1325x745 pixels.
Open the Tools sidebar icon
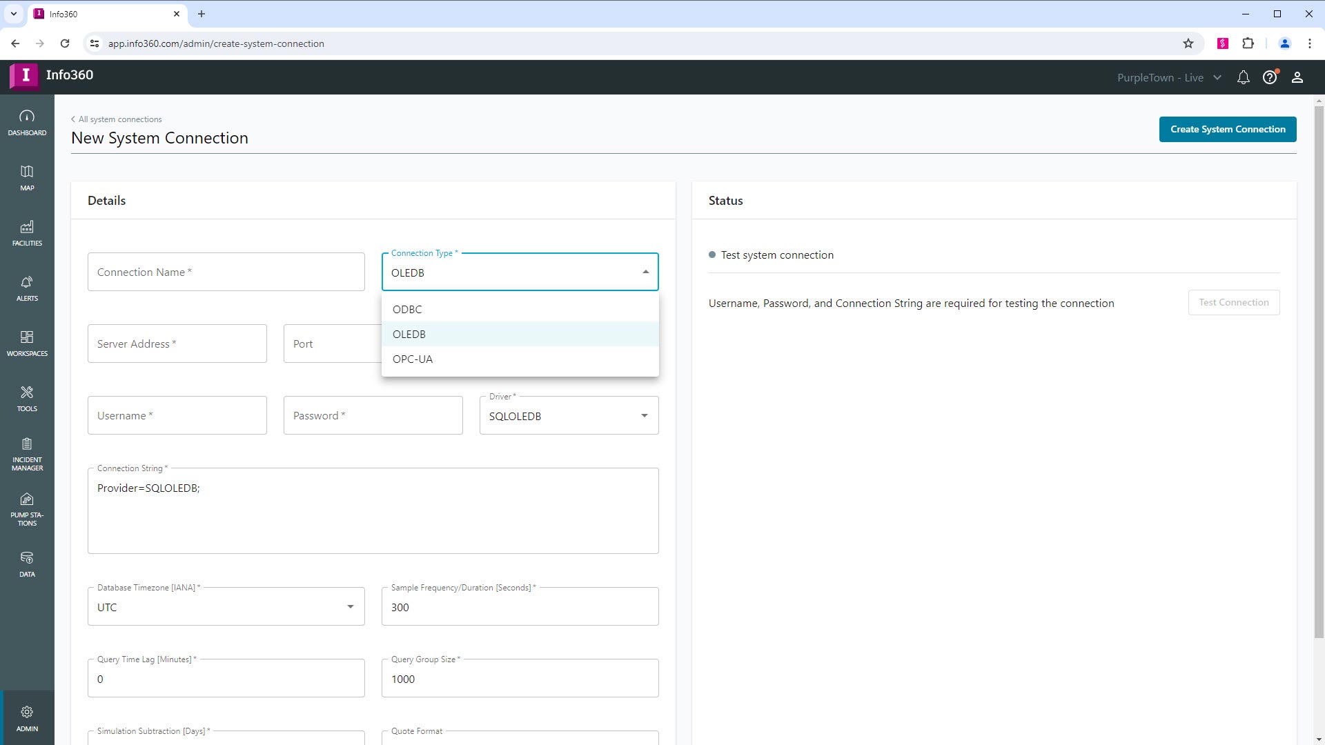[x=27, y=399]
